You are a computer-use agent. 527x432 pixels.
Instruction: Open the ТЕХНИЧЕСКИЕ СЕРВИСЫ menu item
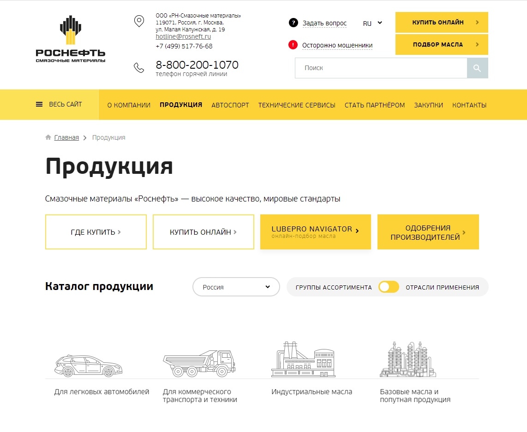(x=297, y=105)
